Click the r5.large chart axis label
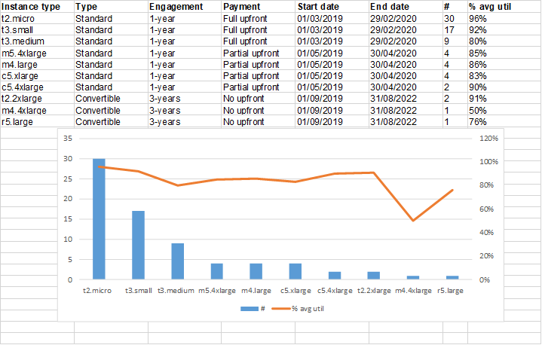 (x=450, y=291)
